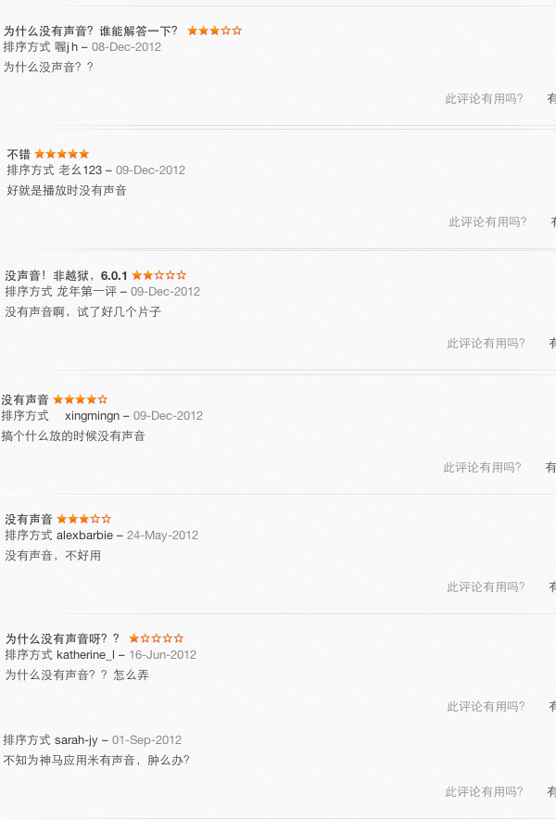Screen dimensions: 556x820
Task: Select review text 不知为神马应用米有声音
Action: pos(69,761)
